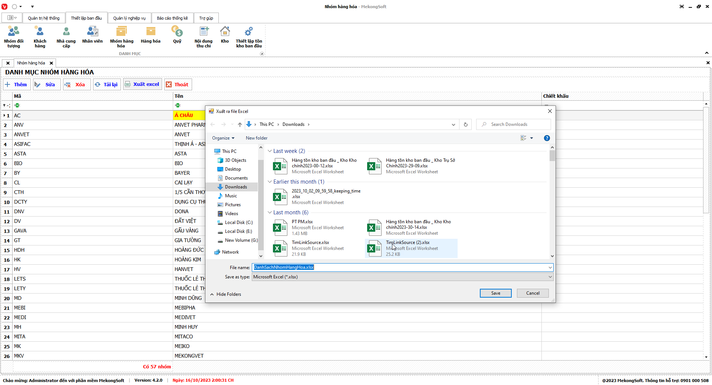Viewport: 712px width, 385px height.
Task: Toggle Hide Folders in the dialog
Action: (225, 294)
